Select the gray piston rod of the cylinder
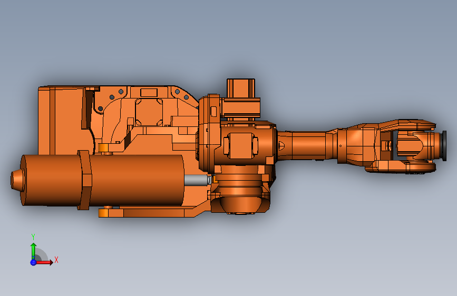Image resolution: width=457 pixels, height=296 pixels. [197, 180]
